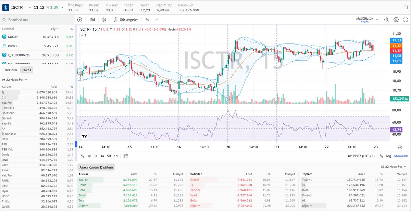Select the 1y time range
411x211 pixels.
(89, 156)
